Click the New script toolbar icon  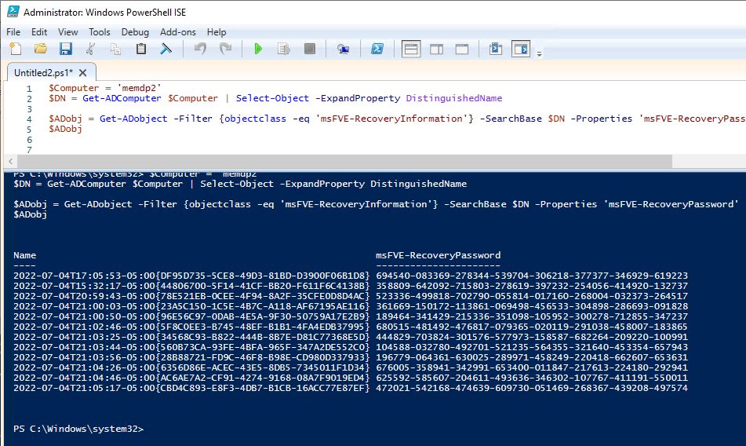[16, 49]
